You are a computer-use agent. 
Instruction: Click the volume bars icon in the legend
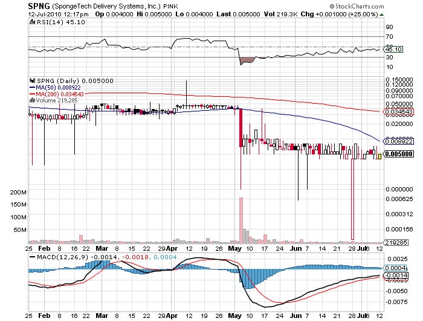pos(32,101)
